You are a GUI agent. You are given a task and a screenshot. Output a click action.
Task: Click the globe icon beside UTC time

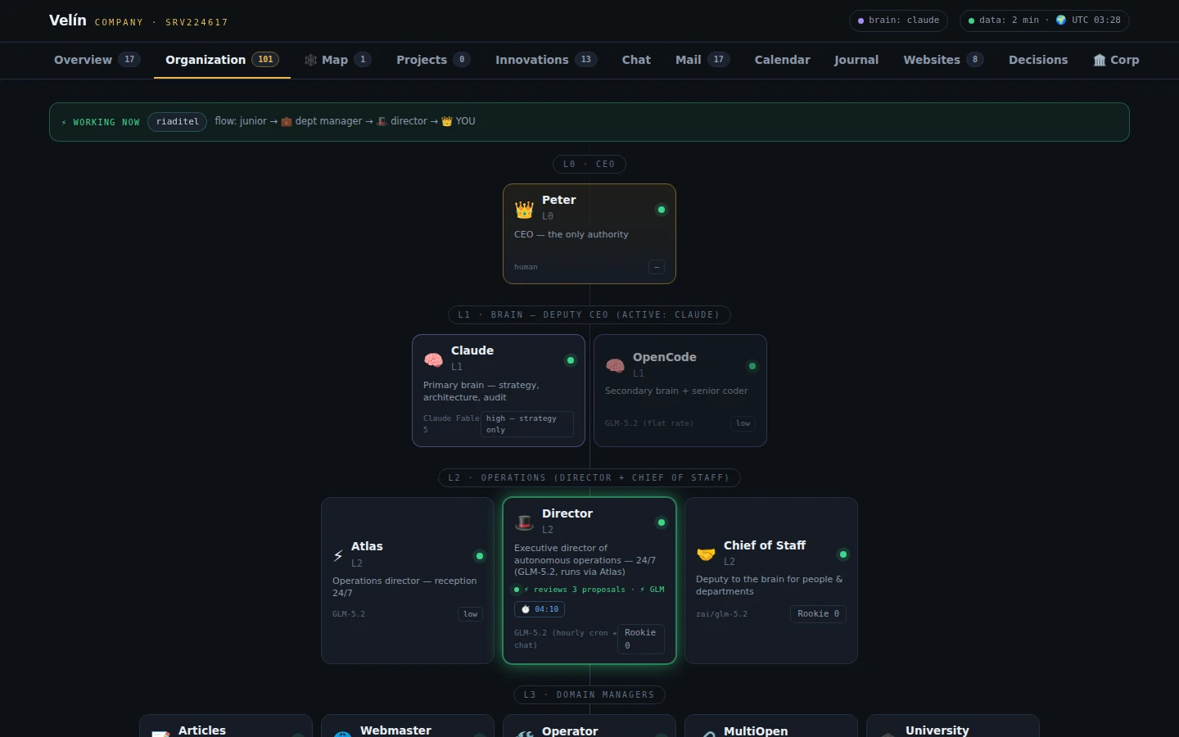(x=1061, y=20)
